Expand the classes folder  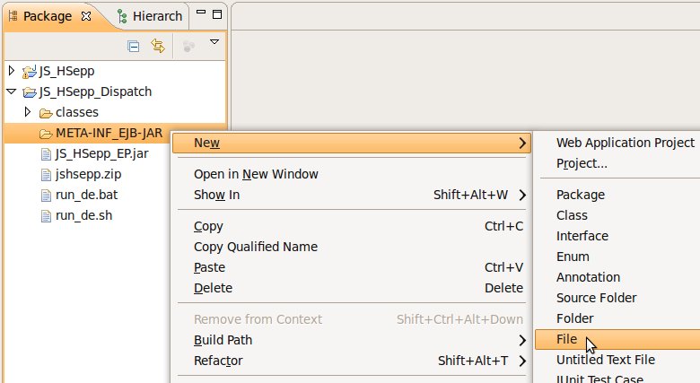point(28,112)
